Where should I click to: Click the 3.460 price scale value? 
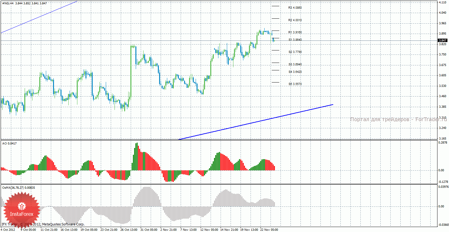coord(442,96)
